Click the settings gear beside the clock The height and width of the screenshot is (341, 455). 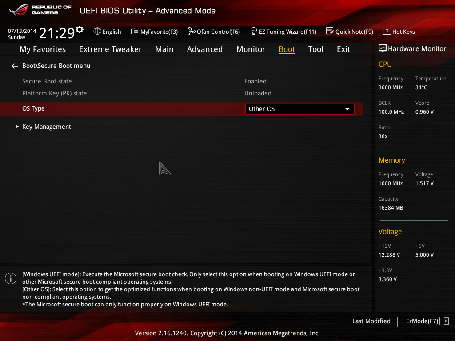pos(80,29)
